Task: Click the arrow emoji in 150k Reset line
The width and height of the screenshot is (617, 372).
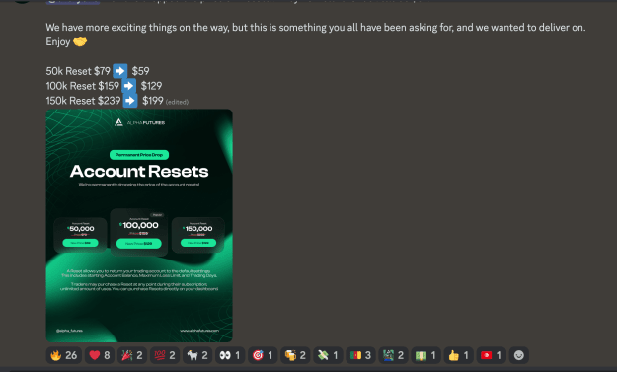Action: point(130,101)
